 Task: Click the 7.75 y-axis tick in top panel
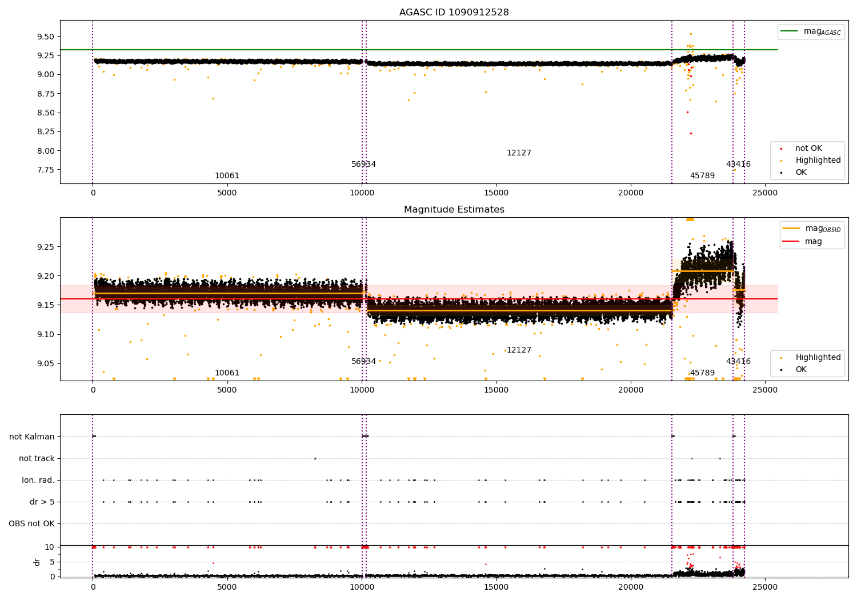[45, 170]
